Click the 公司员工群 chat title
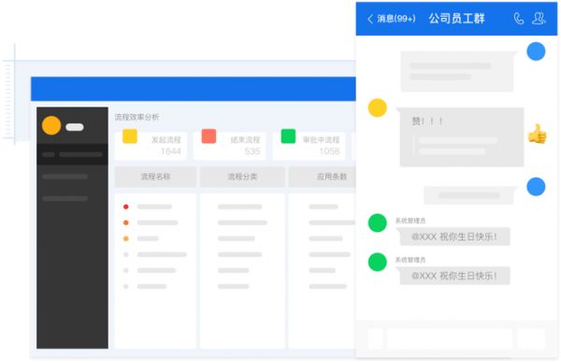Image resolution: width=561 pixels, height=363 pixels. click(x=456, y=19)
